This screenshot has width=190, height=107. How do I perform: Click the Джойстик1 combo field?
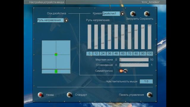click(x=111, y=13)
